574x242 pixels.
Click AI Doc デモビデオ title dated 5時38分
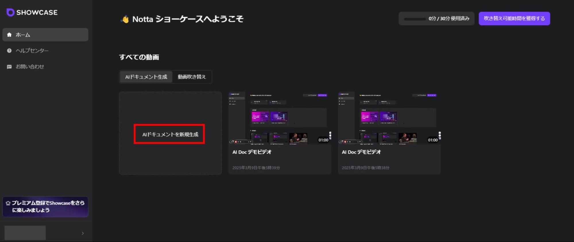tap(361, 152)
